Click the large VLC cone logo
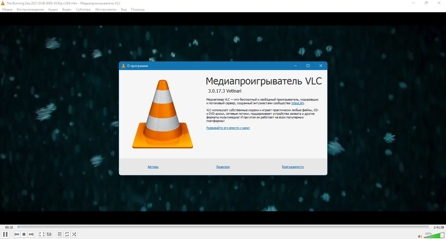446x239 pixels. coord(163,114)
